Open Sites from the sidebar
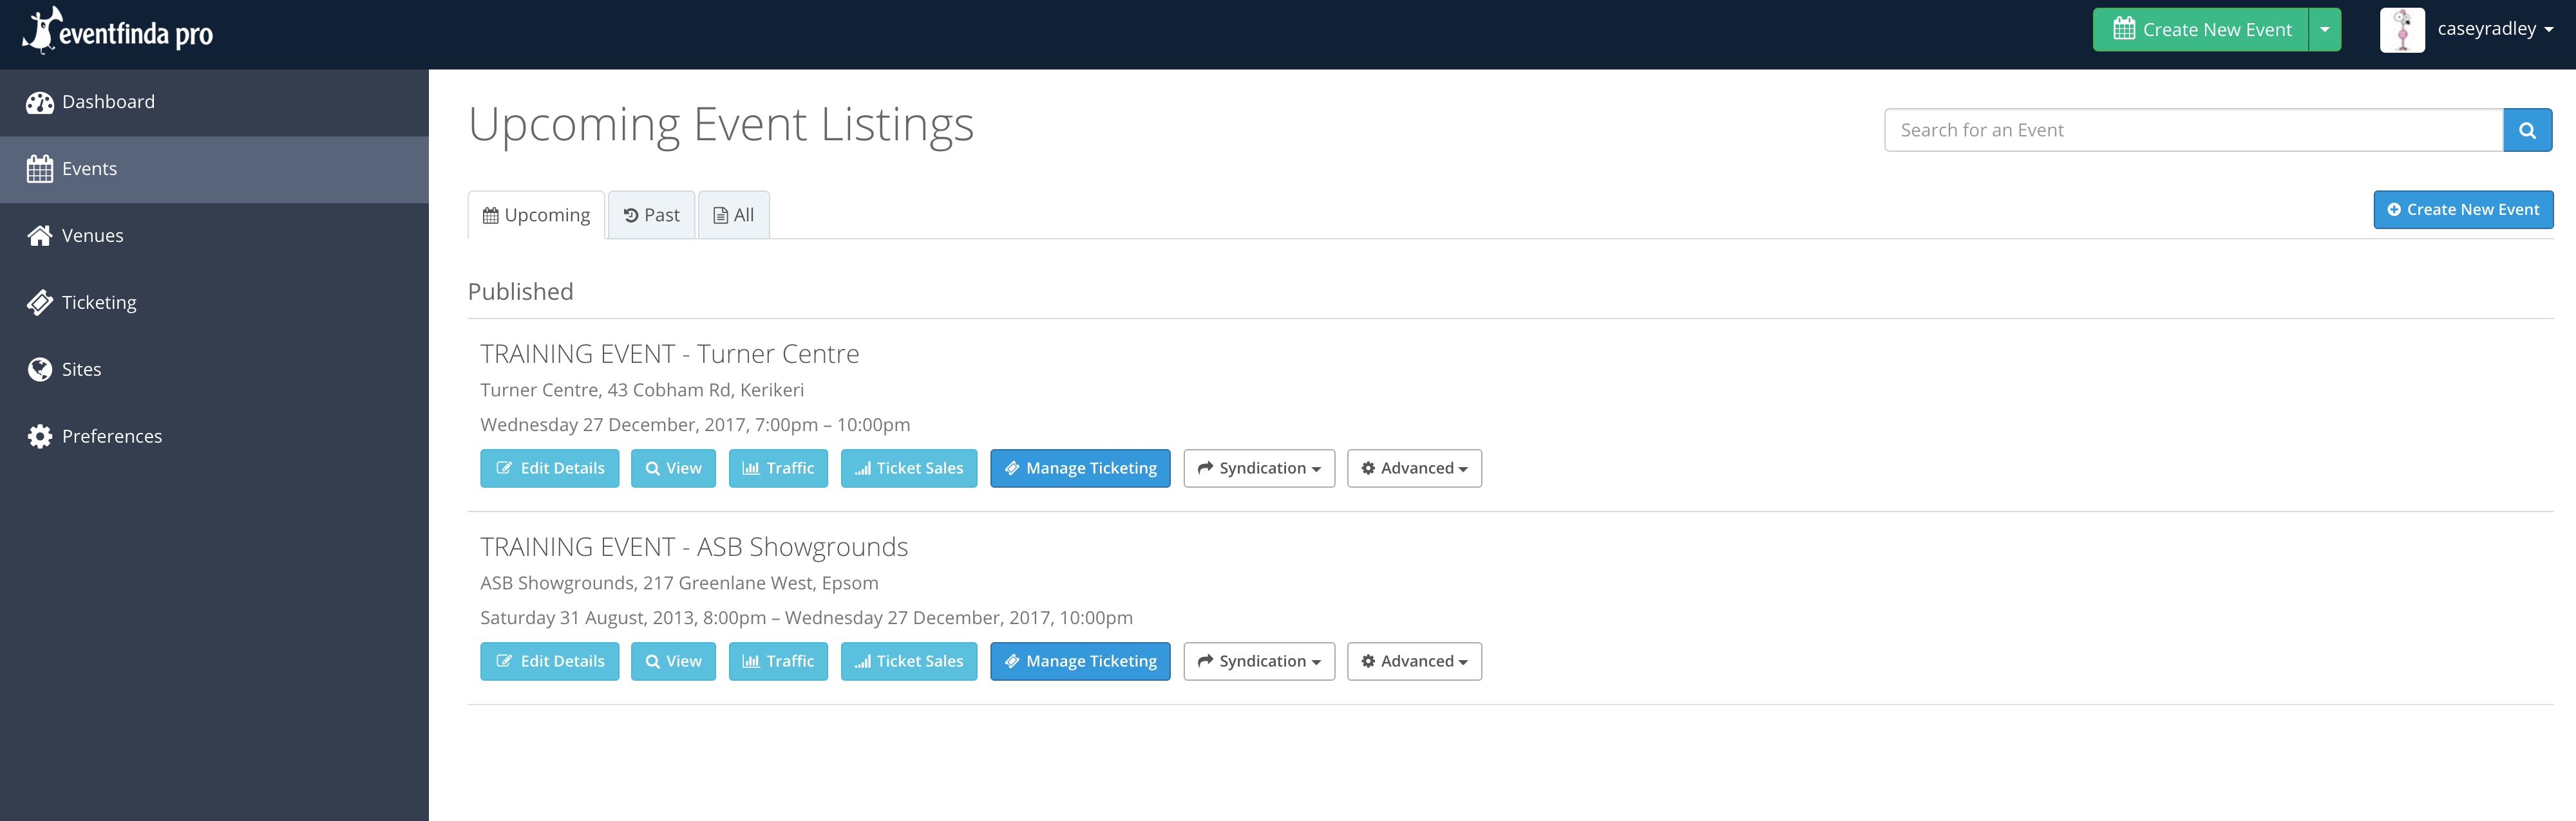The image size is (2576, 821). coord(214,369)
